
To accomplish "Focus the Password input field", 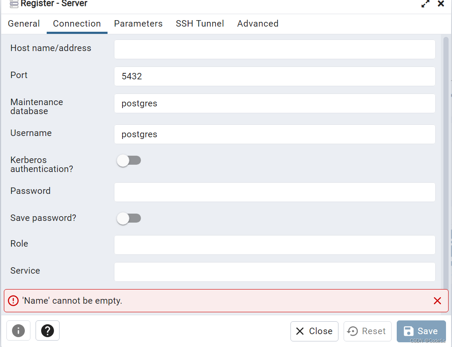I will 275,192.
